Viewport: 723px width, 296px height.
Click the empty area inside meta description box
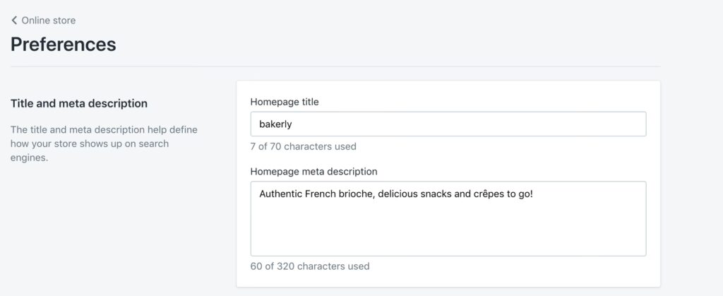click(448, 230)
